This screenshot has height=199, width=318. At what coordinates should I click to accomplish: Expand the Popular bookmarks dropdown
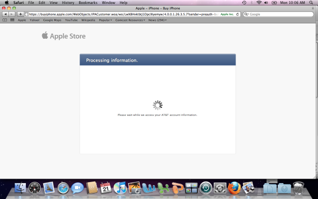click(x=105, y=20)
